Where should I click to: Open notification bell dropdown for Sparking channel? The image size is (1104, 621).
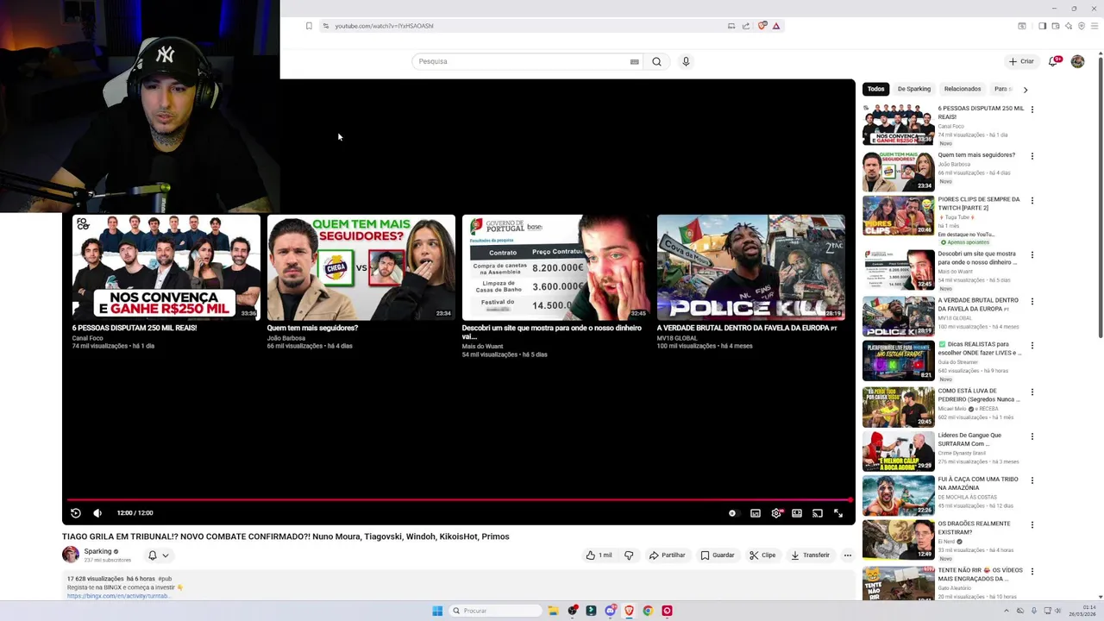pos(158,555)
